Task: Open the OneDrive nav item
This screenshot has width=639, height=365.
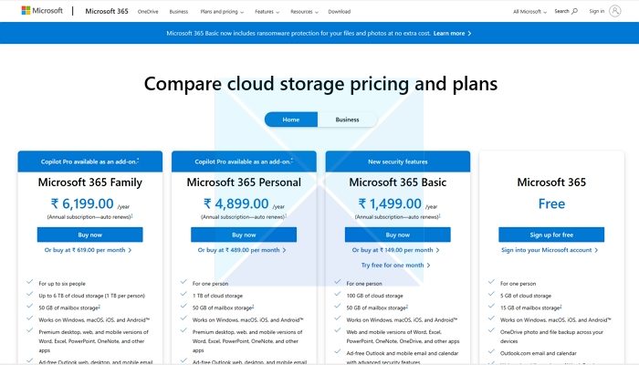Action: (x=147, y=12)
